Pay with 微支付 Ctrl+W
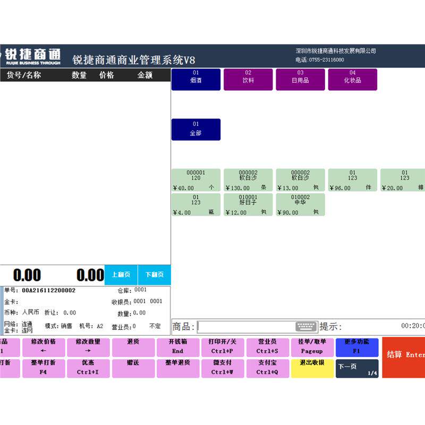425x425 pixels. tap(223, 368)
